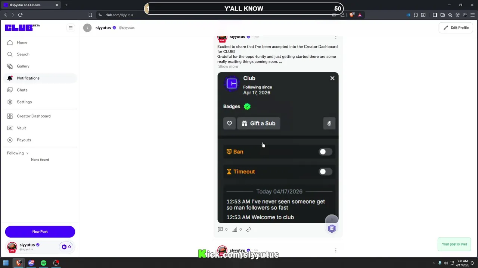Toggle the Ban switch
Viewport: 478px width, 268px height.
tap(325, 152)
